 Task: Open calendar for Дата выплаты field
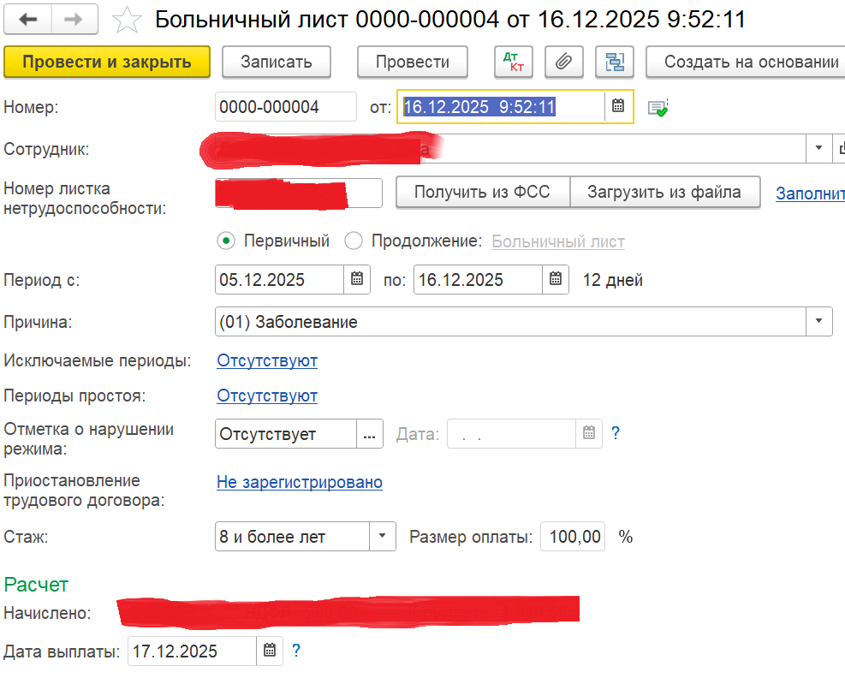coord(269,651)
